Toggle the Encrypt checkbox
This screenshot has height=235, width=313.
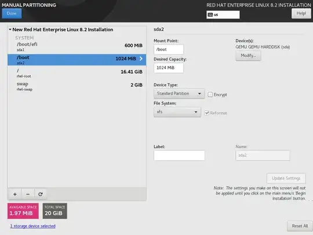click(210, 95)
